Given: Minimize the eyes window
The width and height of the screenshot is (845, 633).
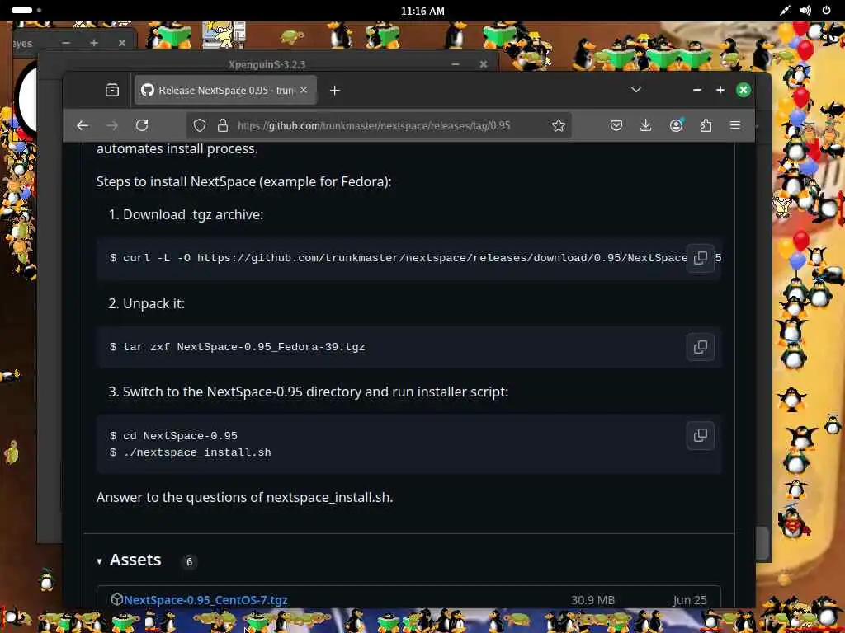Looking at the screenshot, I should click(x=66, y=43).
